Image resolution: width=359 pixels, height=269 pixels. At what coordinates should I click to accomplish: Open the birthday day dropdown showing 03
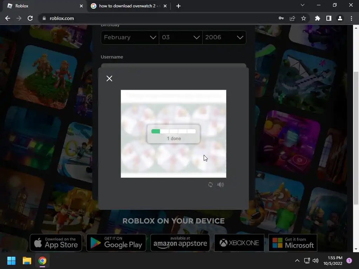[x=181, y=37]
